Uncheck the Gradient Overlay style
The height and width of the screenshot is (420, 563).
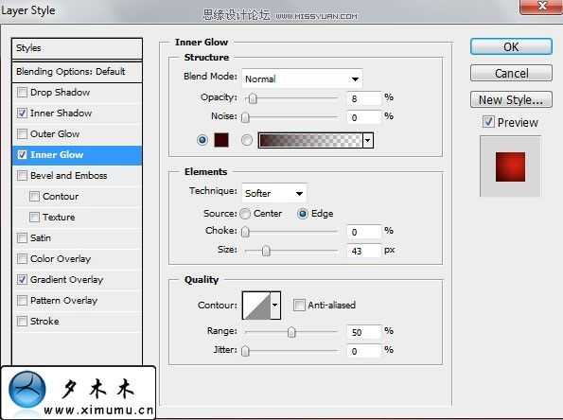point(22,279)
